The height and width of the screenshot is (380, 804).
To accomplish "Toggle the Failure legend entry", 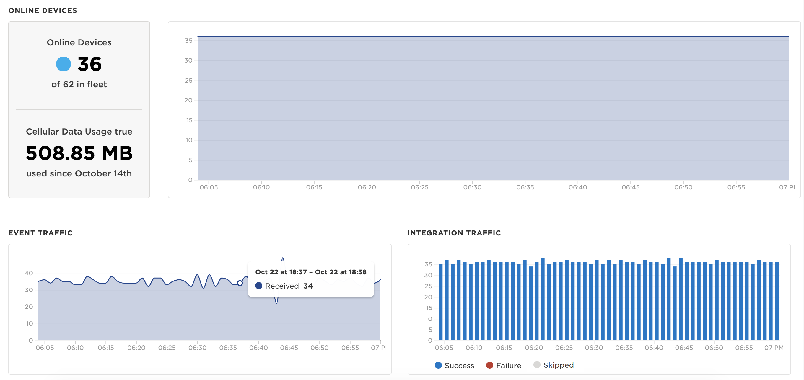I will 503,365.
